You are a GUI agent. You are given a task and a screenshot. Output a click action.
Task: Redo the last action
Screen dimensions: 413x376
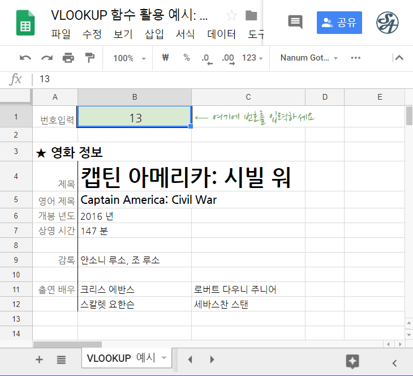click(x=47, y=58)
